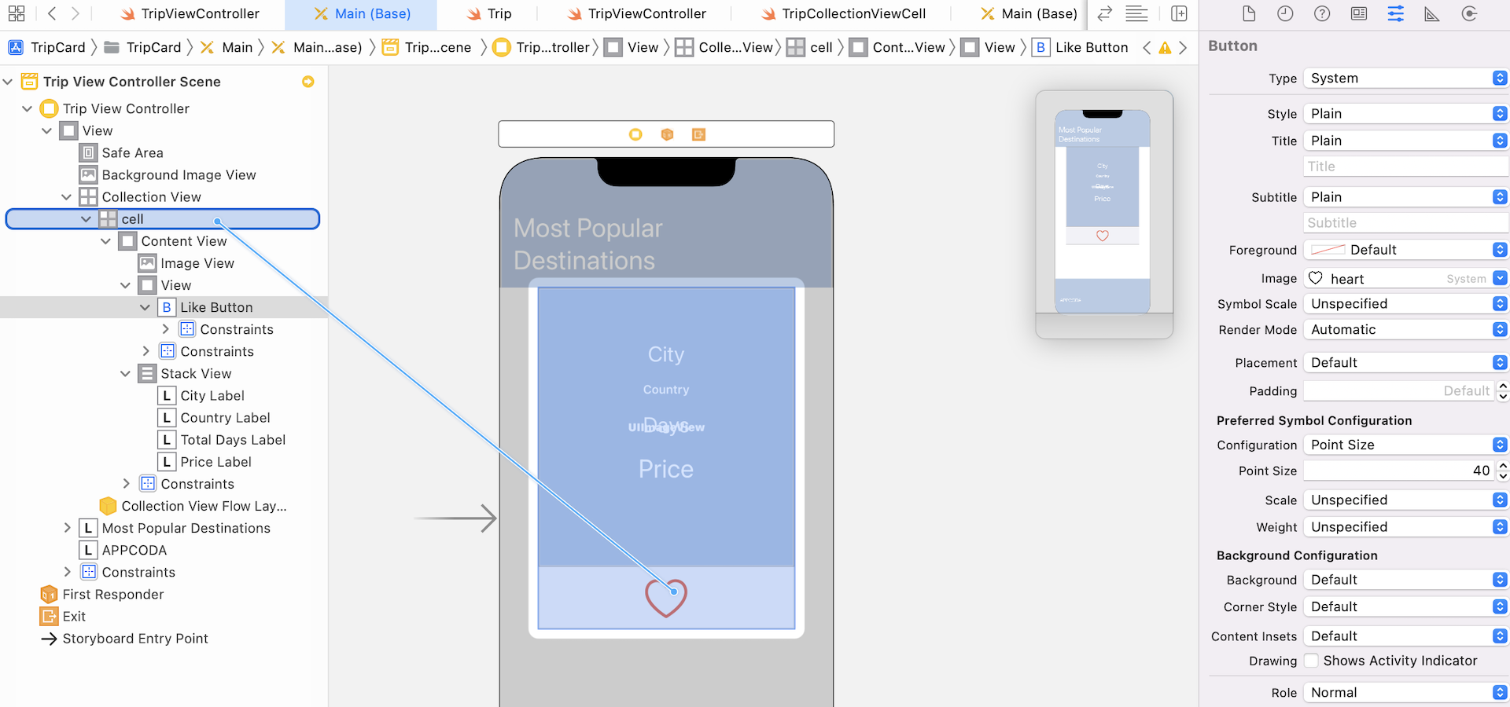Image resolution: width=1510 pixels, height=707 pixels.
Task: Switch to the TripCollectionViewCell tab
Action: 843,14
